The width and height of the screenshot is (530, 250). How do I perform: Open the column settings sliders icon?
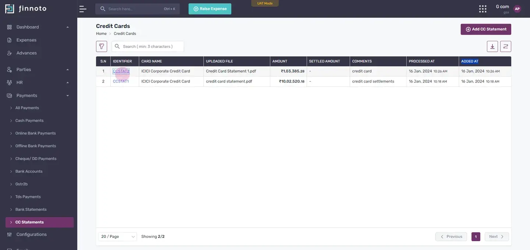click(x=506, y=46)
